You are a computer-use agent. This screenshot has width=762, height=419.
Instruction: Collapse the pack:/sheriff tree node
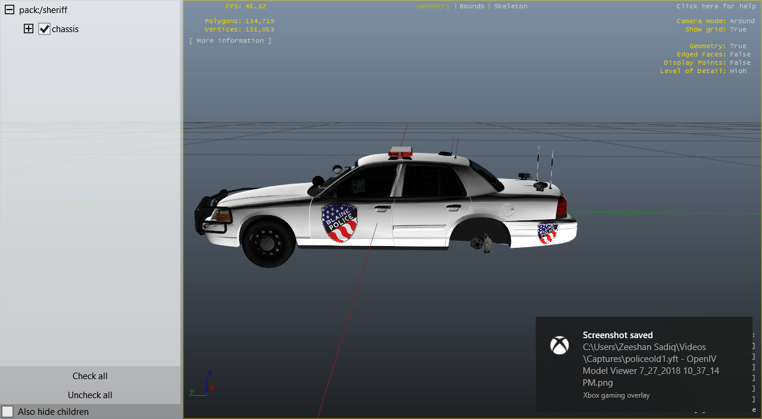tap(10, 10)
